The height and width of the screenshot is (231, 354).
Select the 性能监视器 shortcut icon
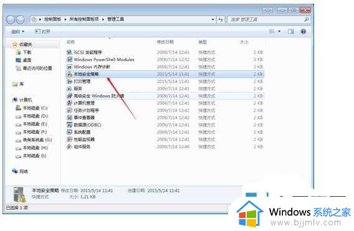click(x=69, y=139)
